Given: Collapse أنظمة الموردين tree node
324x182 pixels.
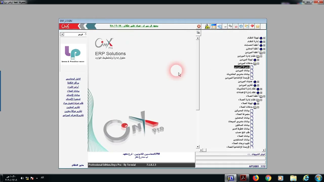Looking at the screenshot, I should coord(264,53).
